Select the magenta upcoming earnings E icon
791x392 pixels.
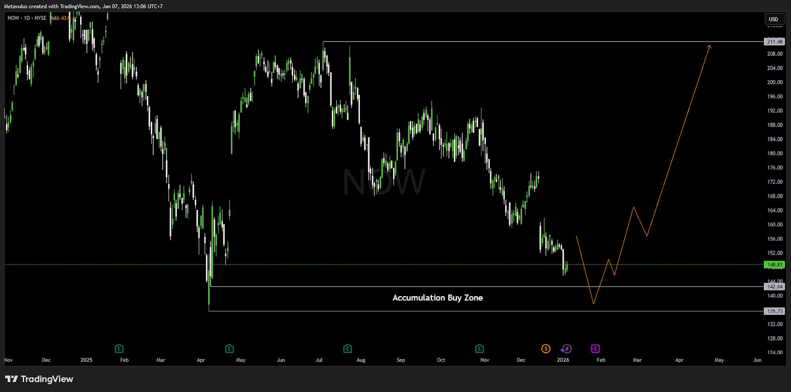(x=595, y=349)
